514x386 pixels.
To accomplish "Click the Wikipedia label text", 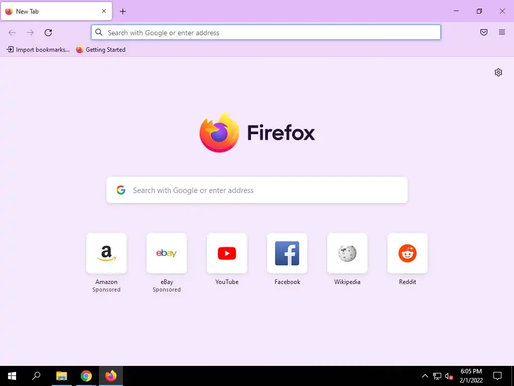I will (347, 282).
